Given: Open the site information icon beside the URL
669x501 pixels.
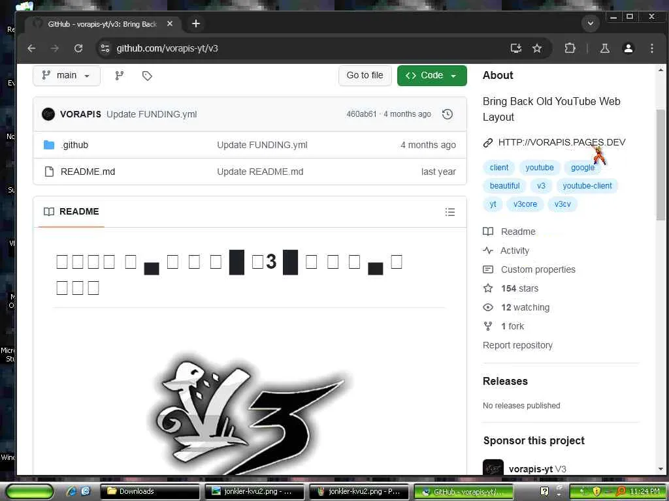Looking at the screenshot, I should [x=105, y=48].
